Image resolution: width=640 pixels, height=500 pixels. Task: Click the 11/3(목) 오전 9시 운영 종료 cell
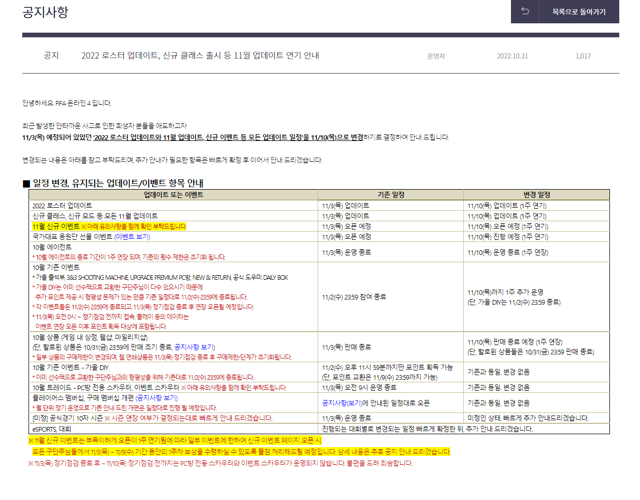(391, 388)
